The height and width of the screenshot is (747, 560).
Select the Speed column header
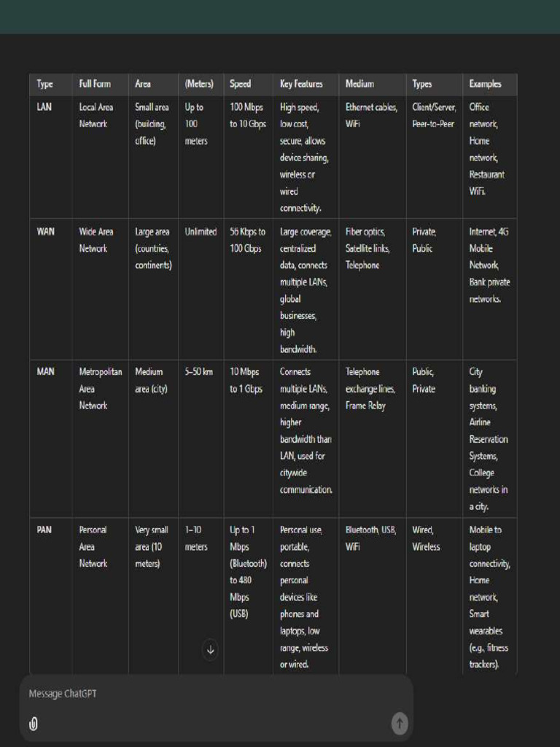point(240,85)
